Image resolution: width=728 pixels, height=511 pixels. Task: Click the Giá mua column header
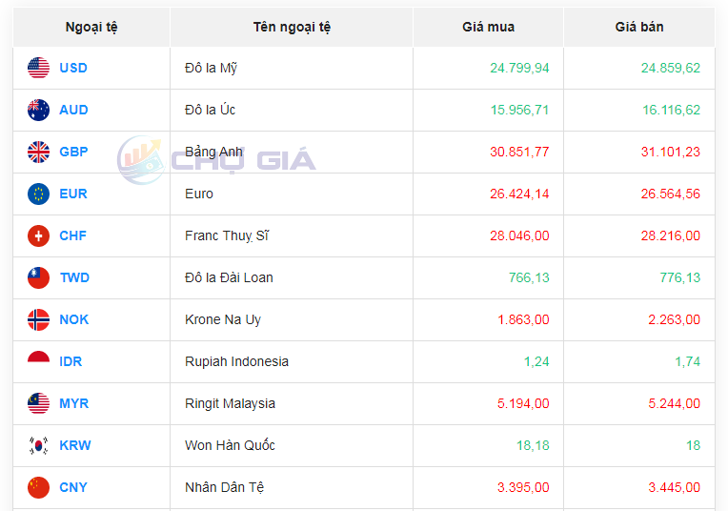pos(488,27)
